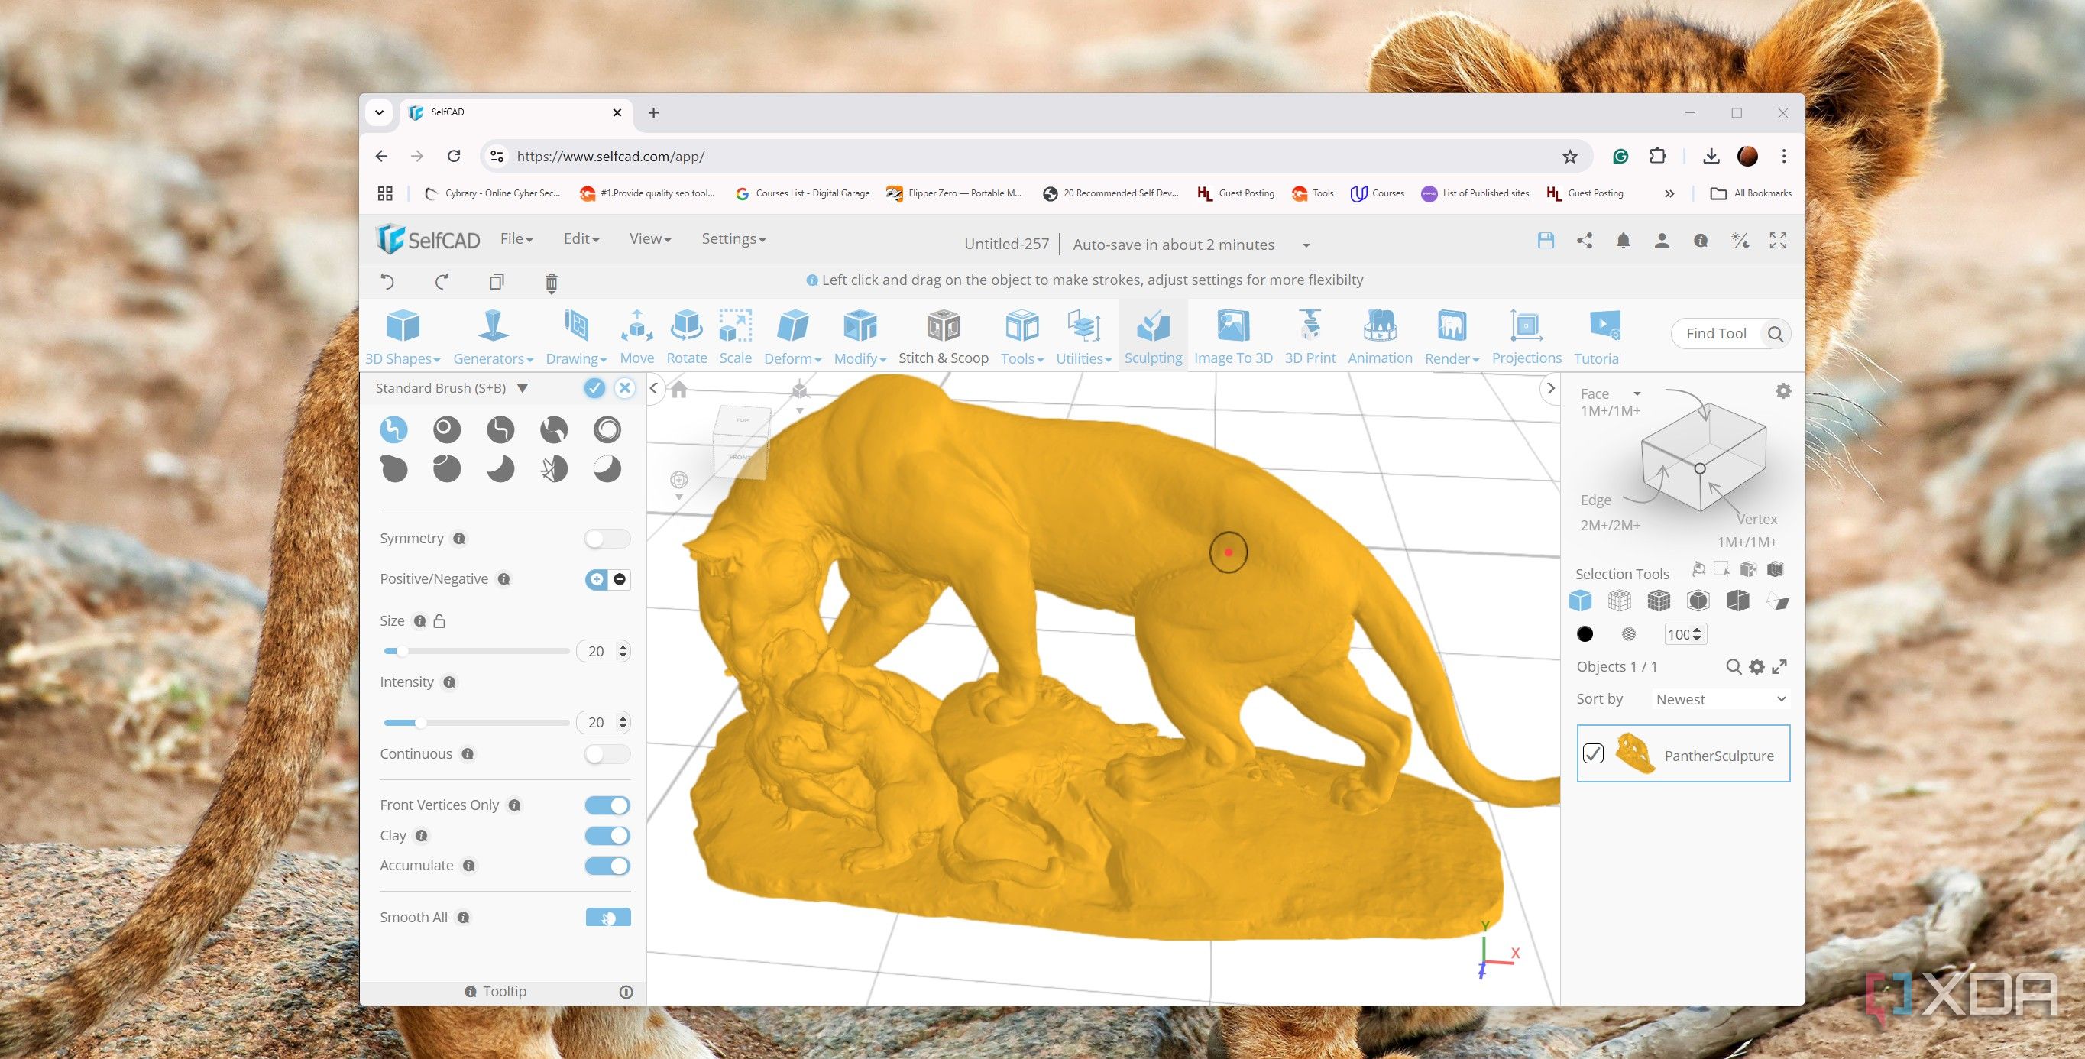This screenshot has height=1059, width=2085.
Task: Select the Negative minus brush direction
Action: point(619,579)
